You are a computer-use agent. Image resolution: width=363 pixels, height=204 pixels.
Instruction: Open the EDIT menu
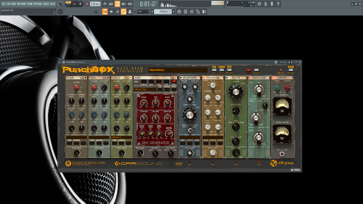tap(9, 4)
